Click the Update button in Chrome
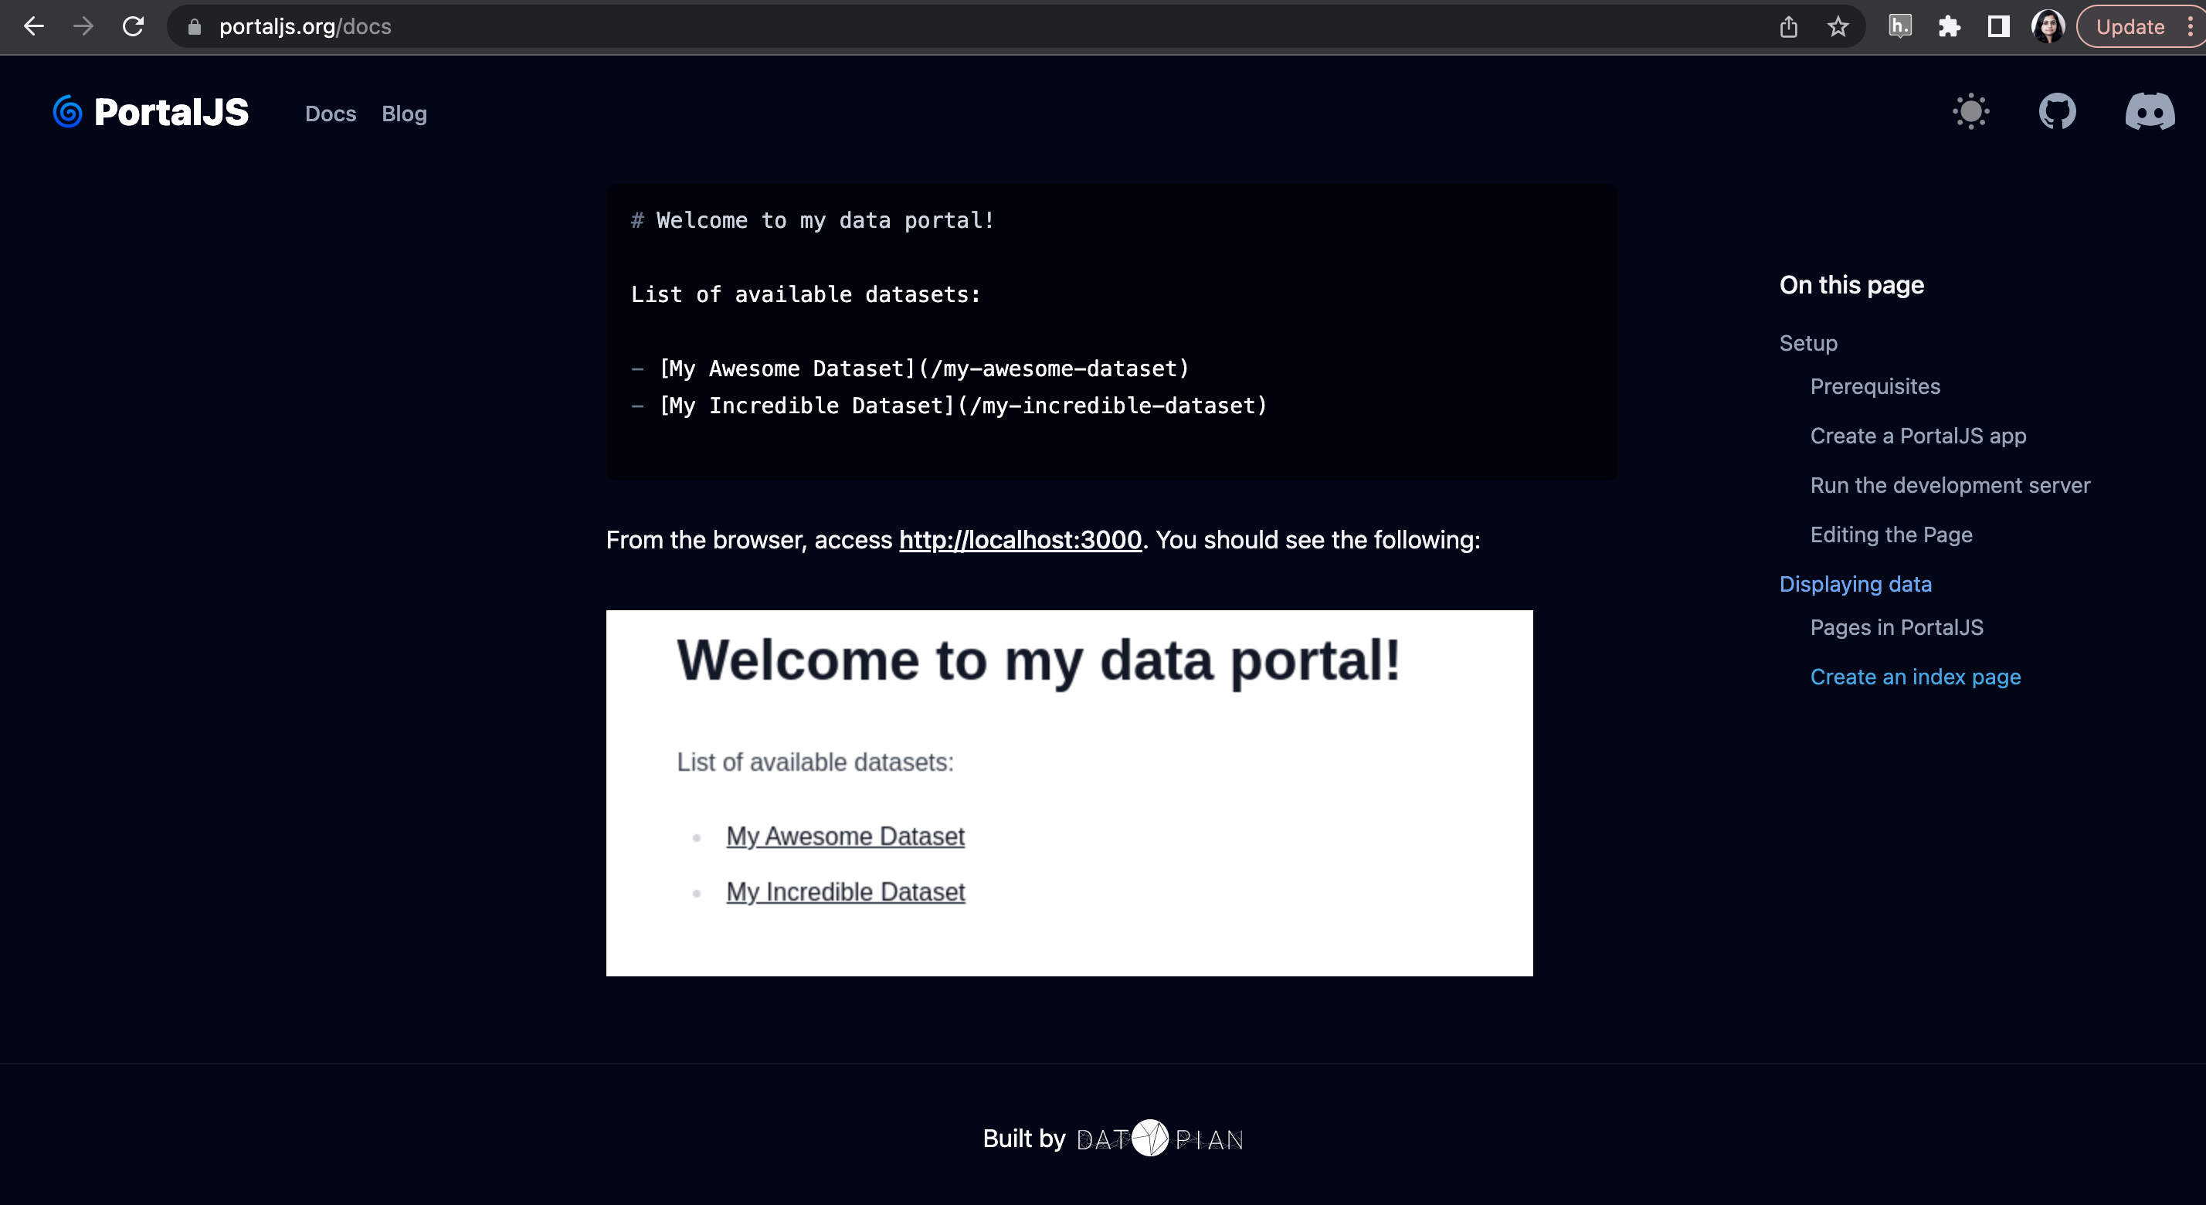2206x1205 pixels. click(x=2130, y=26)
